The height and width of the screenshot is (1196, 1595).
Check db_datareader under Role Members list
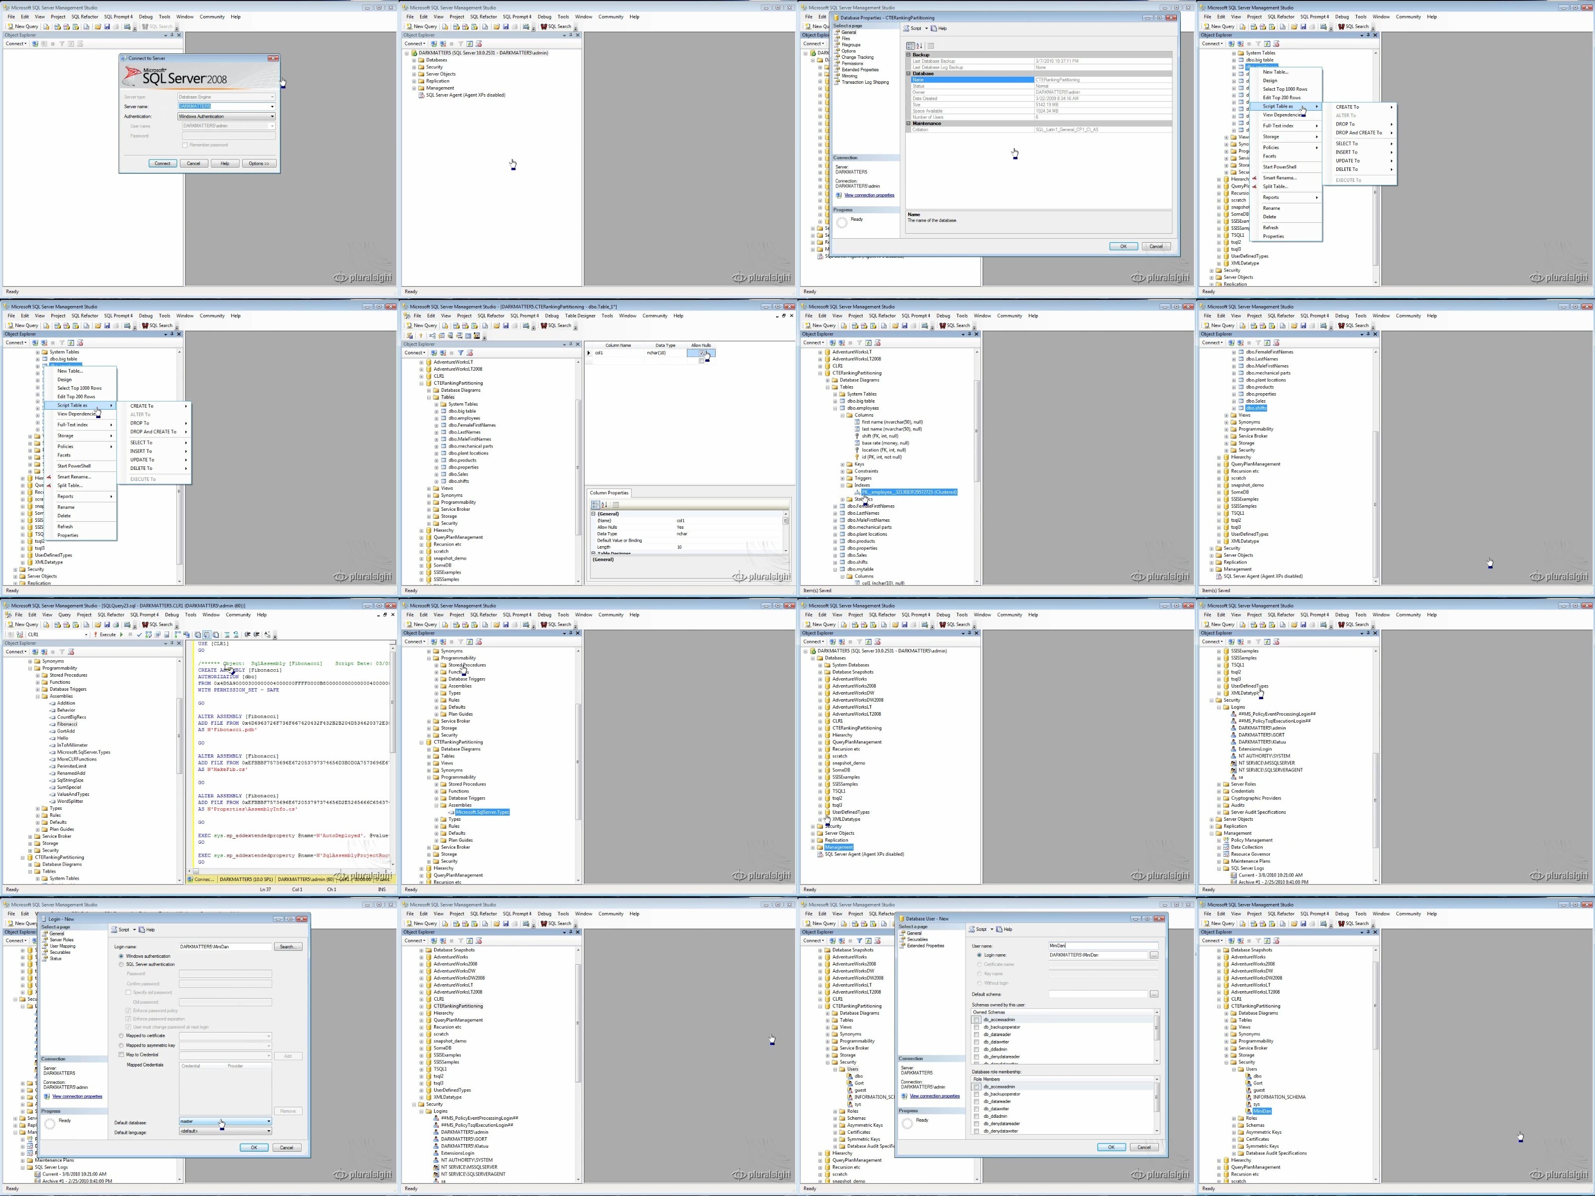click(x=976, y=1101)
